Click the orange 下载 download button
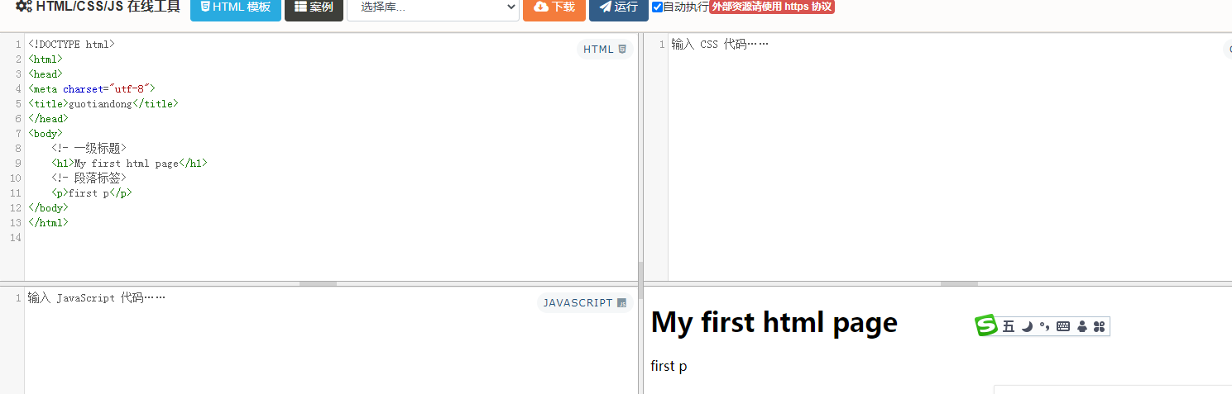Screen dimensions: 1232x394 [x=554, y=7]
